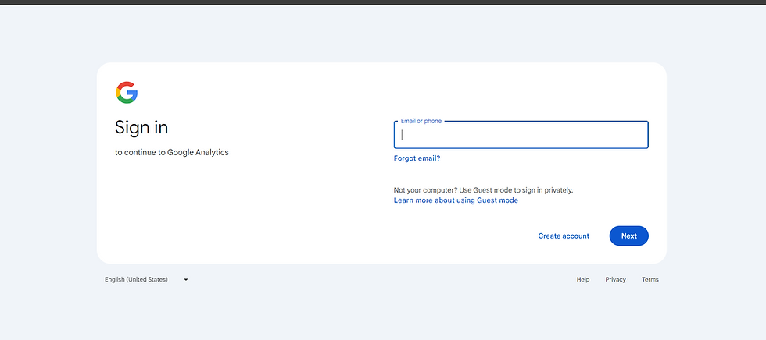This screenshot has height=340, width=766.
Task: Open the Privacy link in footer
Action: click(x=615, y=280)
